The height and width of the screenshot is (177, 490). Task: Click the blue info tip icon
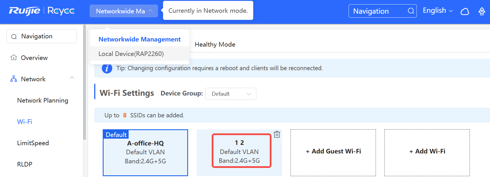[107, 68]
